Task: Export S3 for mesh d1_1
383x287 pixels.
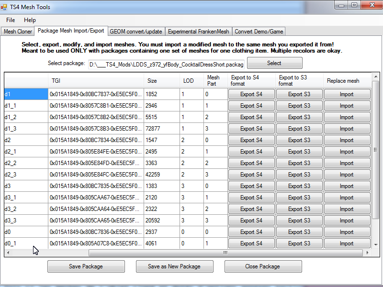Action: [x=299, y=106]
